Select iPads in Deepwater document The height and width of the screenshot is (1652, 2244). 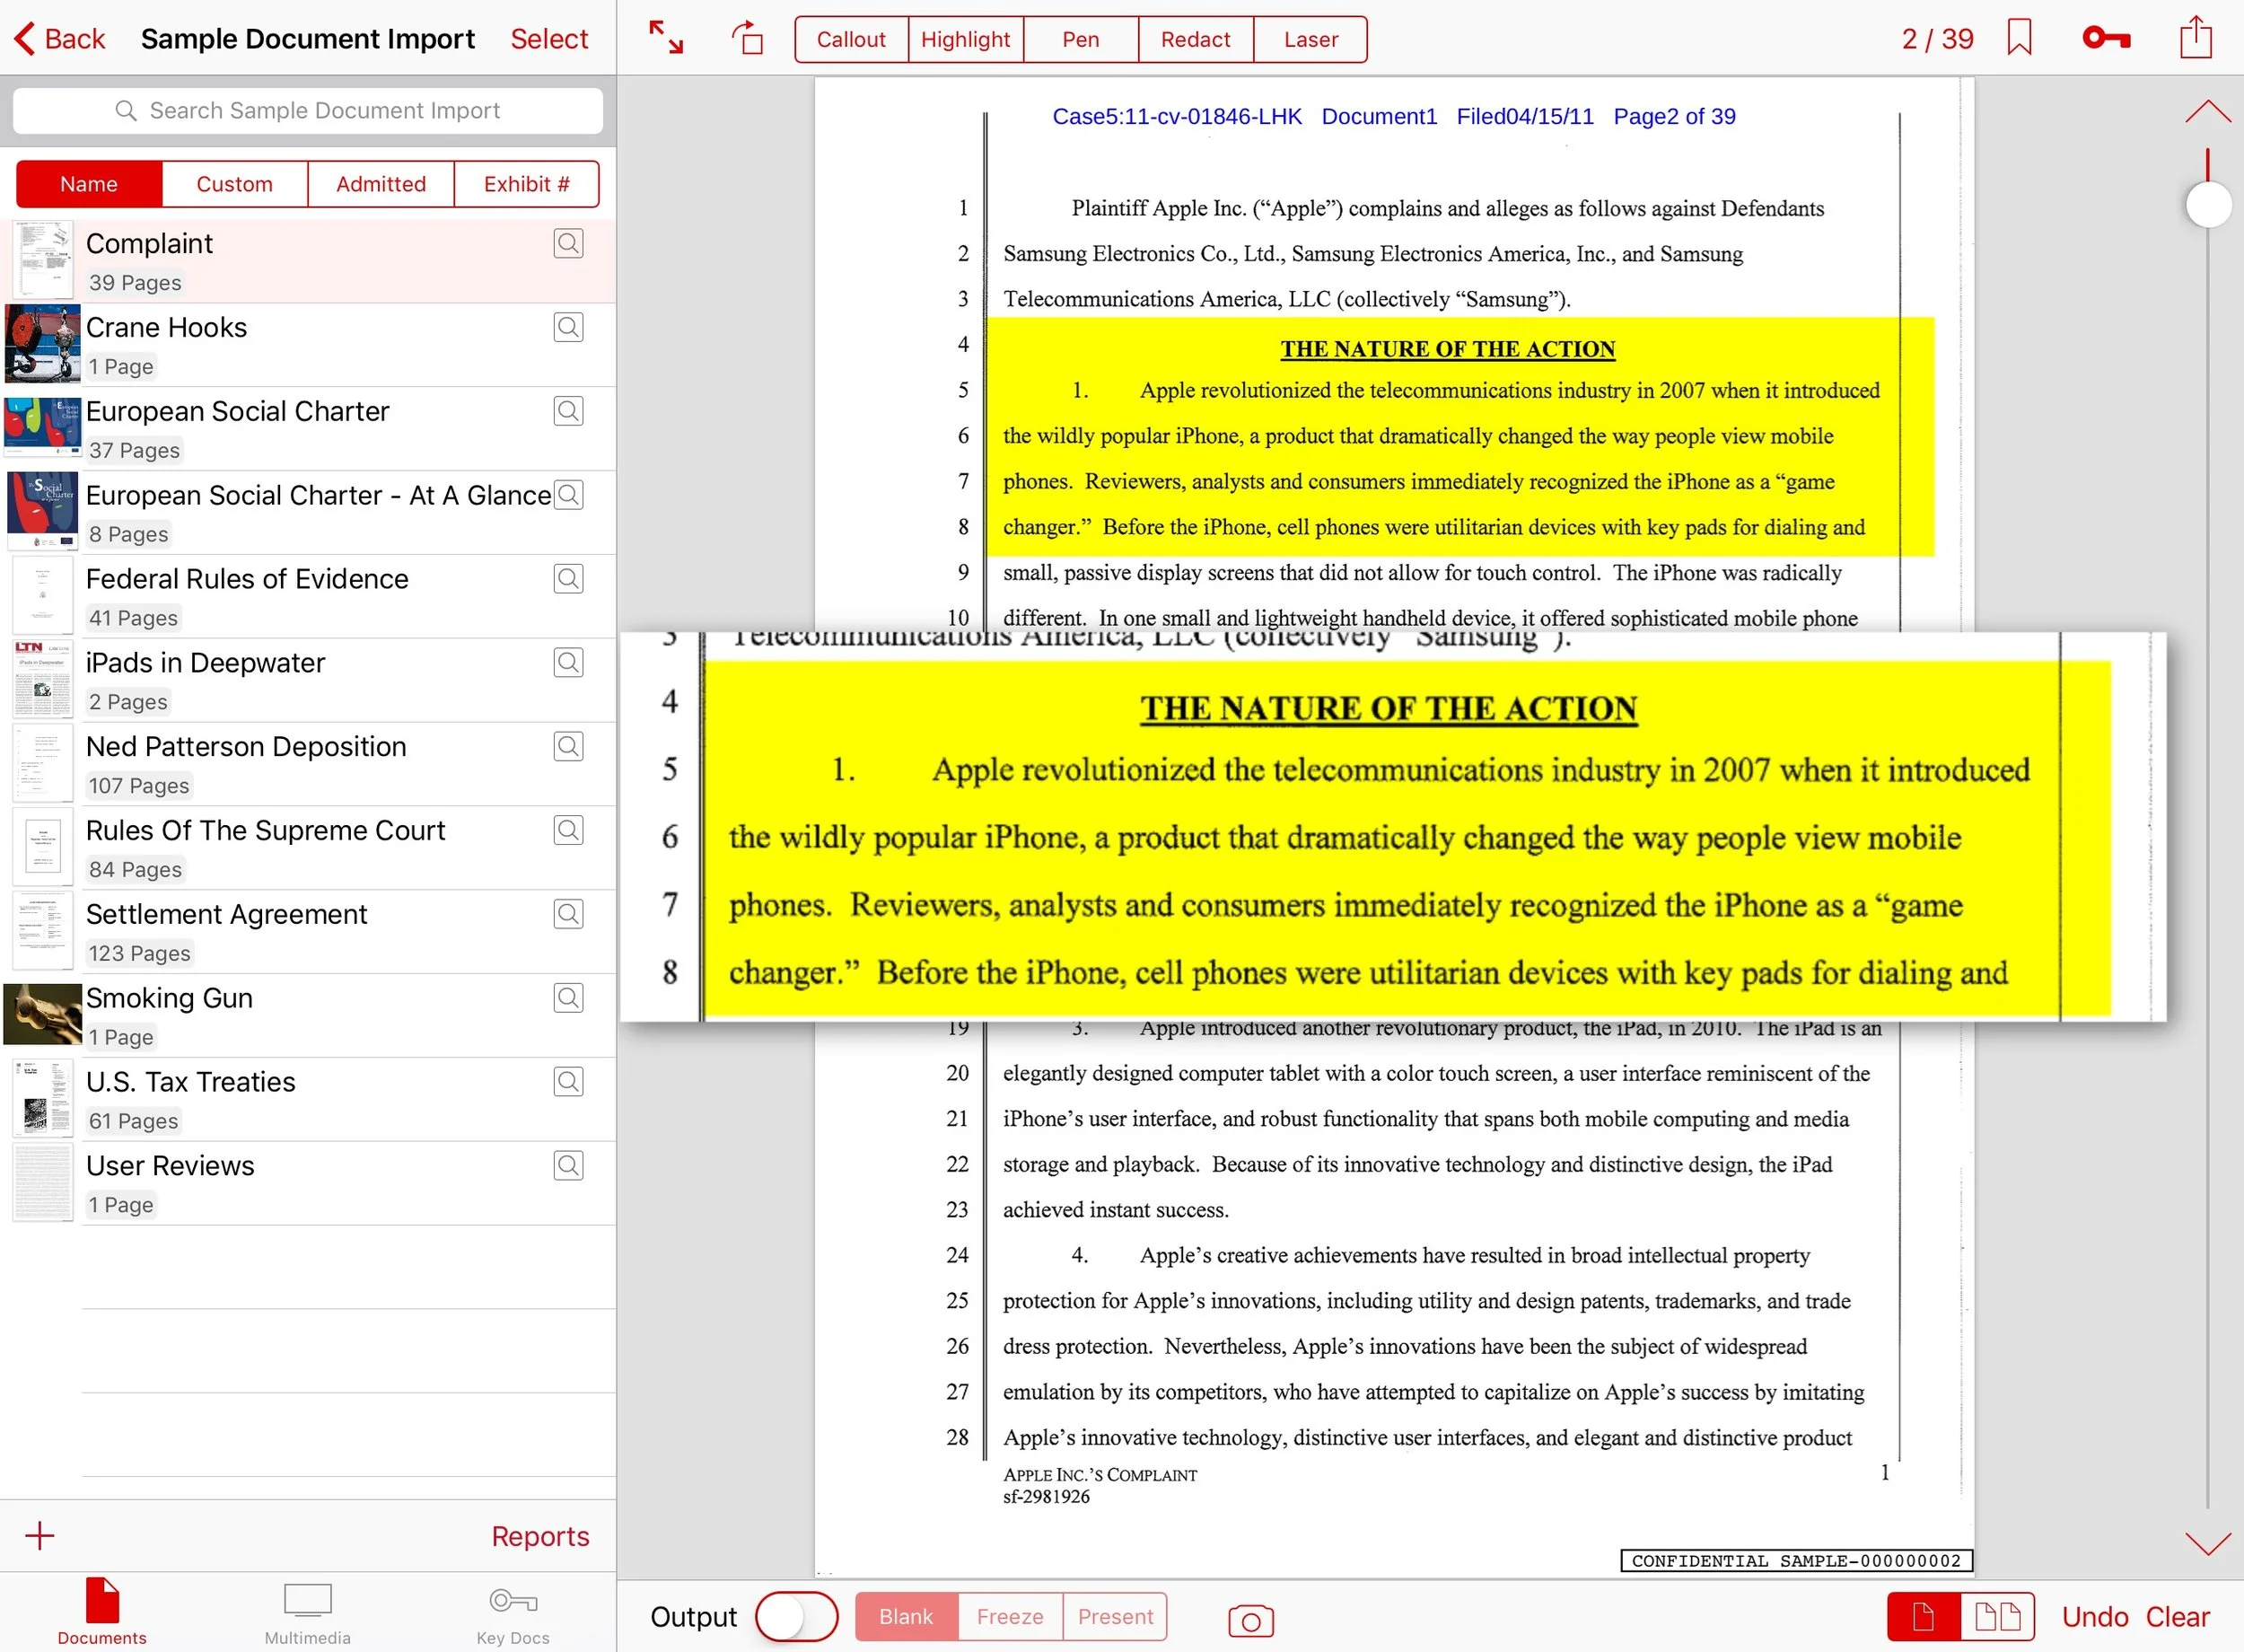coord(308,680)
